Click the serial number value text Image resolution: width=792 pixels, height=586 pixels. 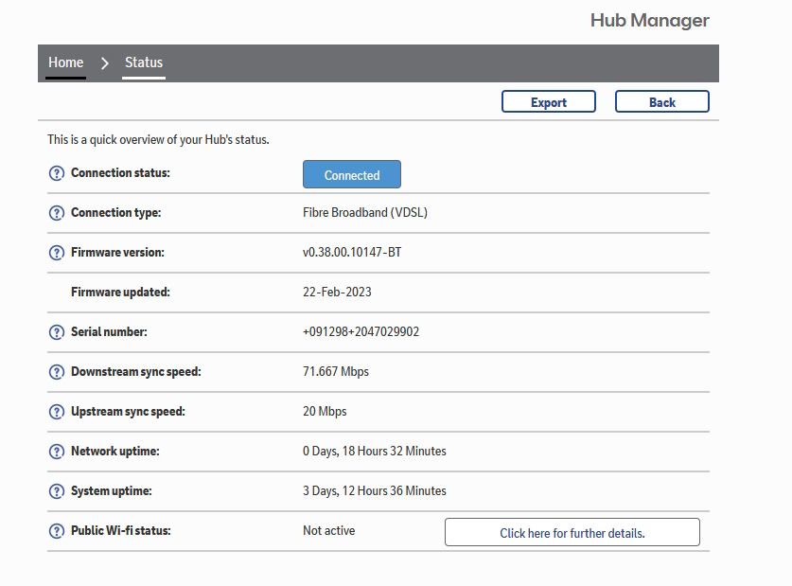(x=361, y=332)
